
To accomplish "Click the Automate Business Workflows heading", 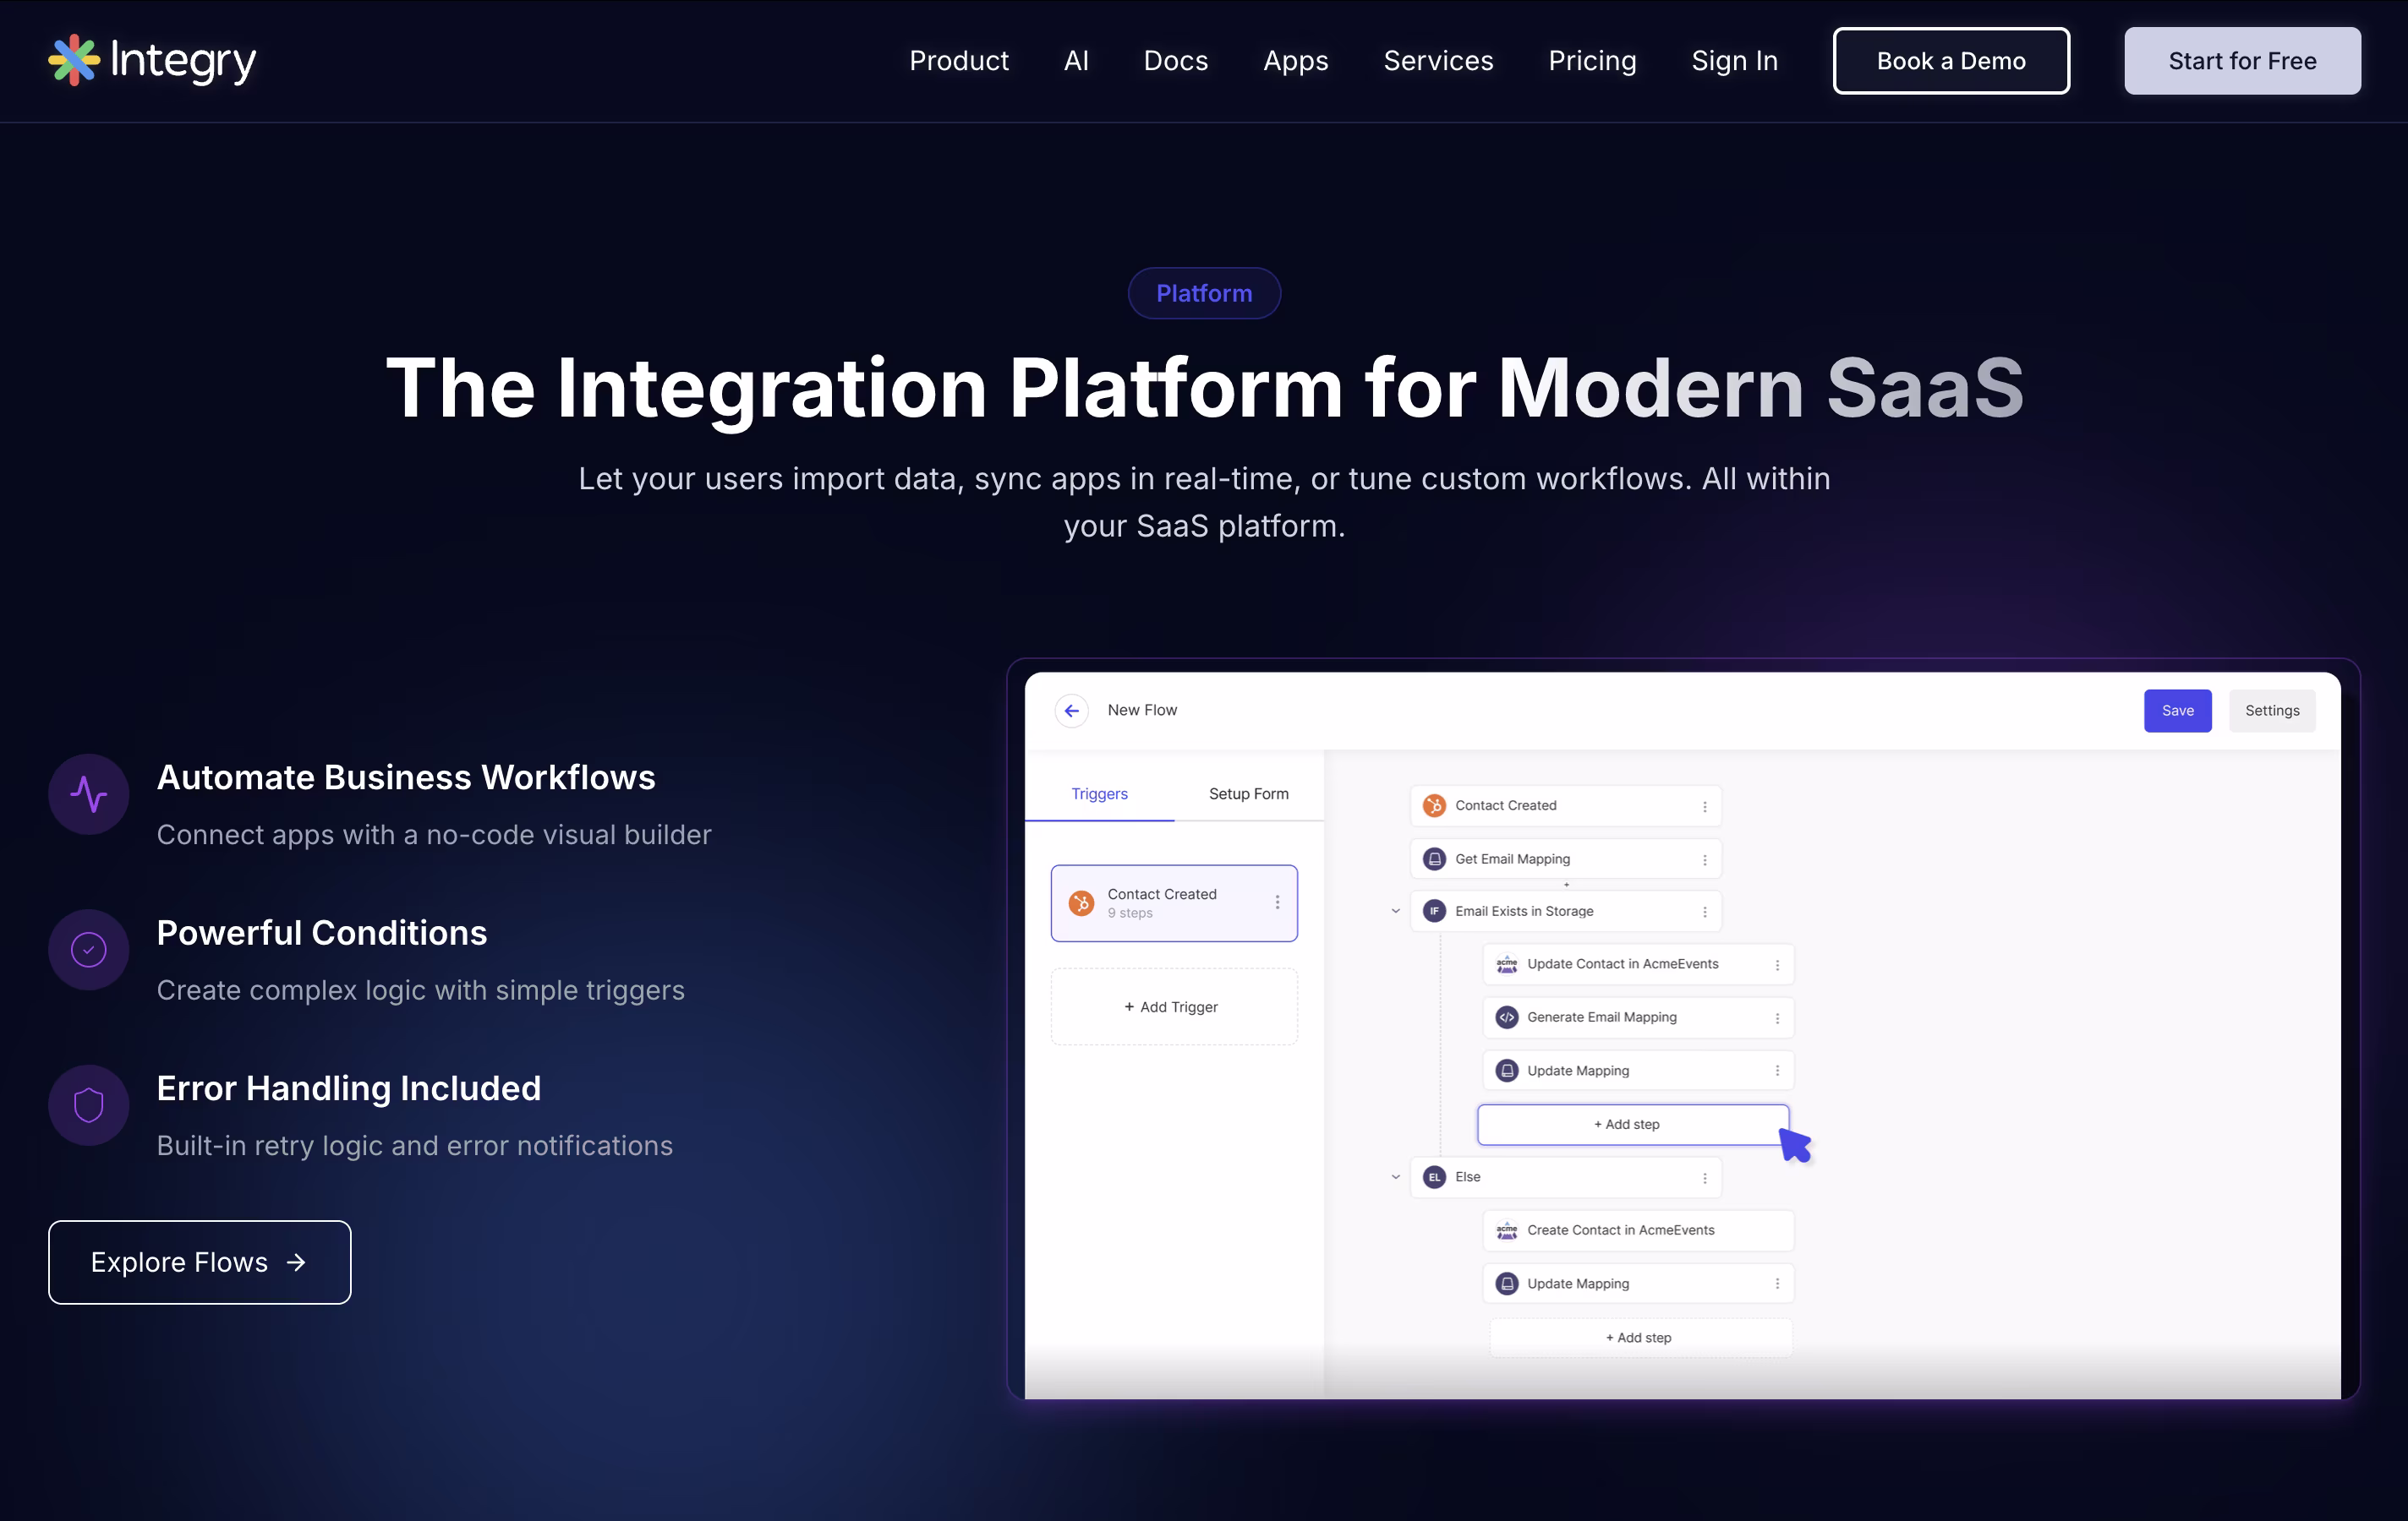I will (406, 777).
